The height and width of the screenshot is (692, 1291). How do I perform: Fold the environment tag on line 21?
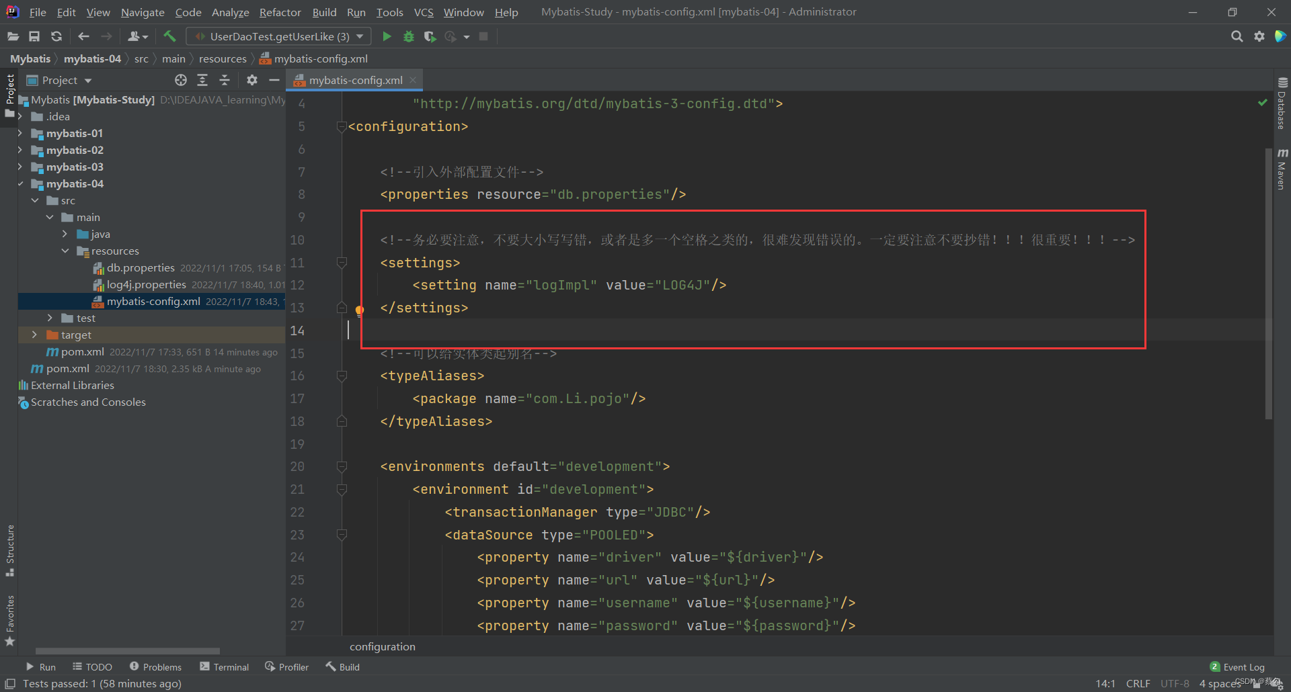tap(342, 489)
